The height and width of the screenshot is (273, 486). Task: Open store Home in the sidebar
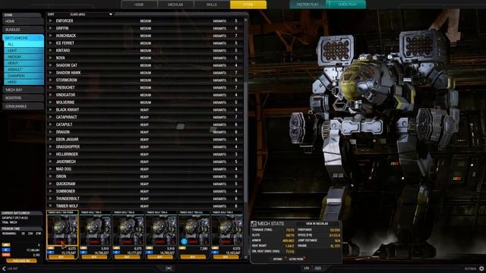click(23, 21)
